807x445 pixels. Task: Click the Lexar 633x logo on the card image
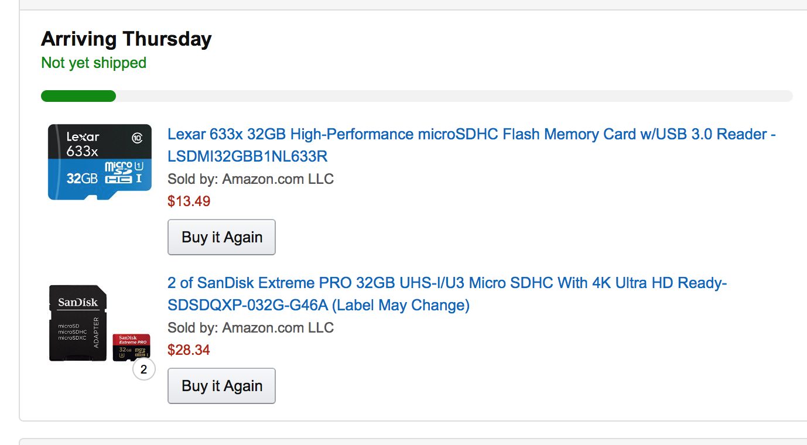(x=83, y=144)
